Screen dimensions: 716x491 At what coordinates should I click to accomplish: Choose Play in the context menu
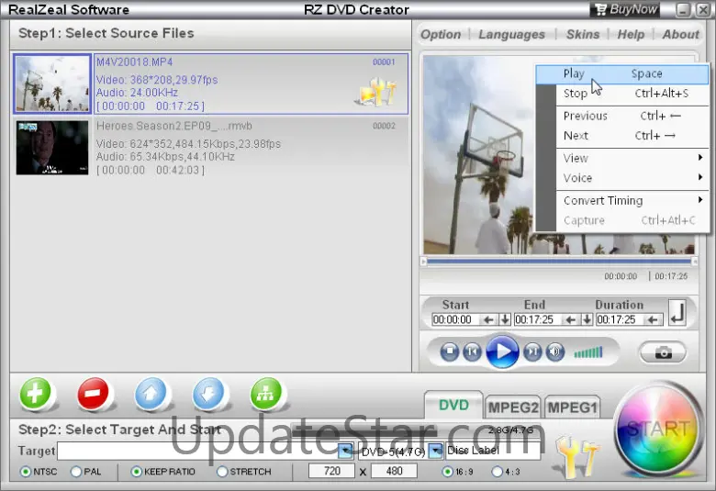pyautogui.click(x=622, y=74)
